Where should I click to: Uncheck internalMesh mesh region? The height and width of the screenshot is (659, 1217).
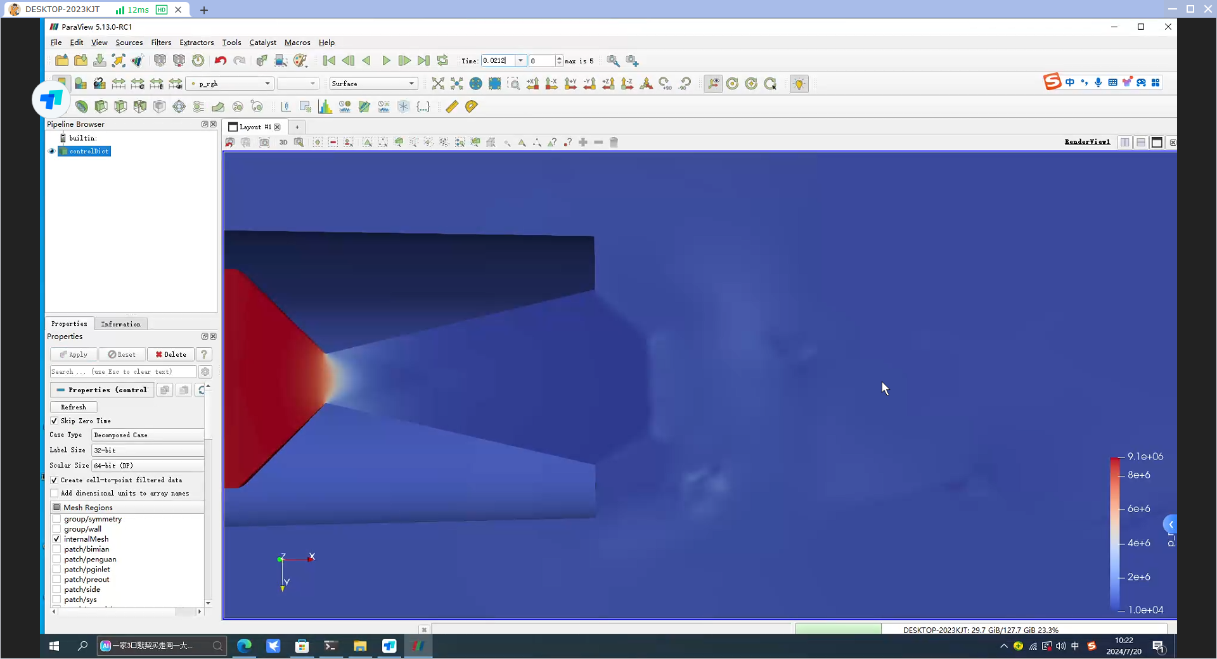[57, 539]
